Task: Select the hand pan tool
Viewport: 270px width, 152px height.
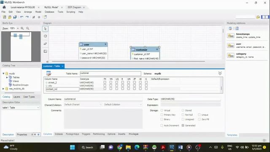Action: click(x=45, y=36)
